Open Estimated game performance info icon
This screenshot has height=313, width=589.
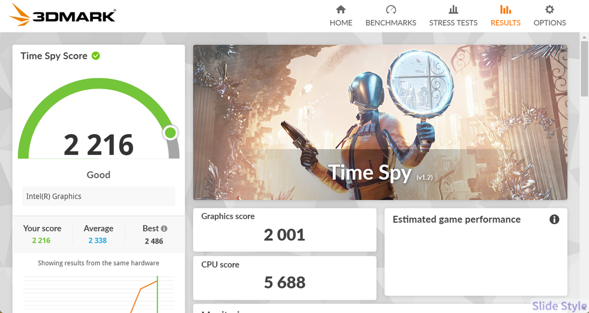pos(554,219)
